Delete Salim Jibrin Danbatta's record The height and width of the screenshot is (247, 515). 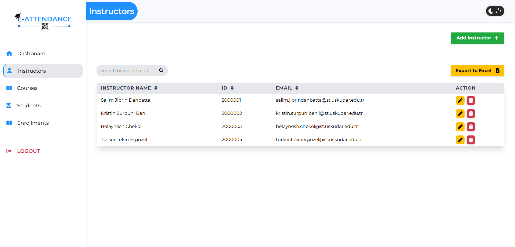point(470,101)
